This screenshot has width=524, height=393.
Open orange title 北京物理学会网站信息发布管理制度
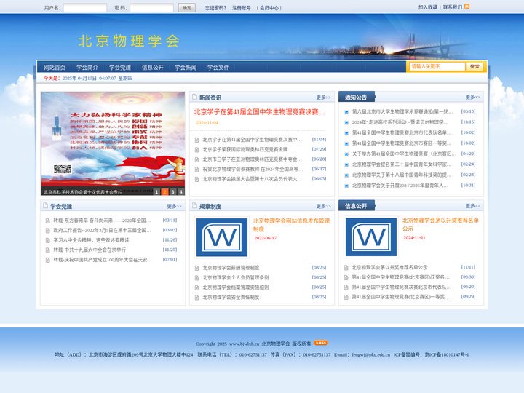[291, 225]
